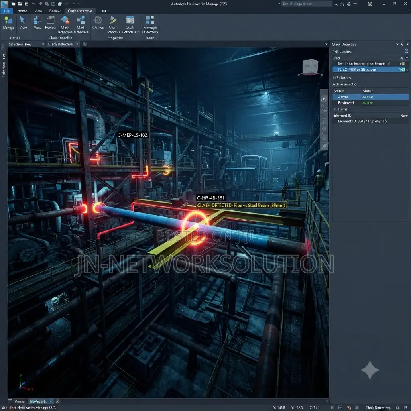Close the Clash Detective side panel
The width and height of the screenshot is (411, 411).
pos(407,44)
